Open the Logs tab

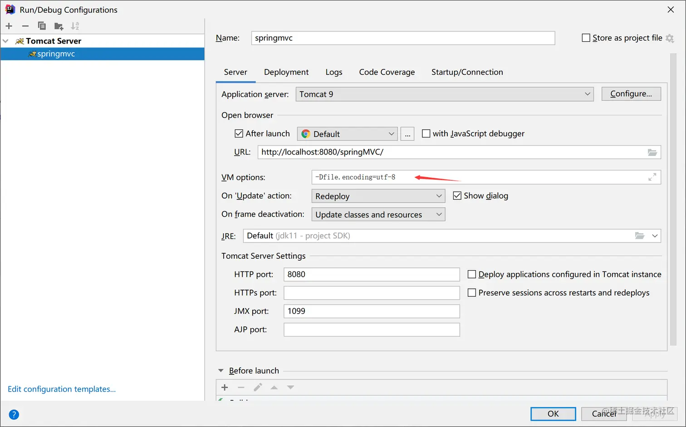334,72
